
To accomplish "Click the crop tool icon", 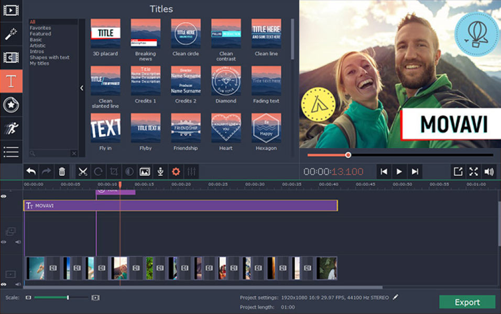I will point(114,172).
